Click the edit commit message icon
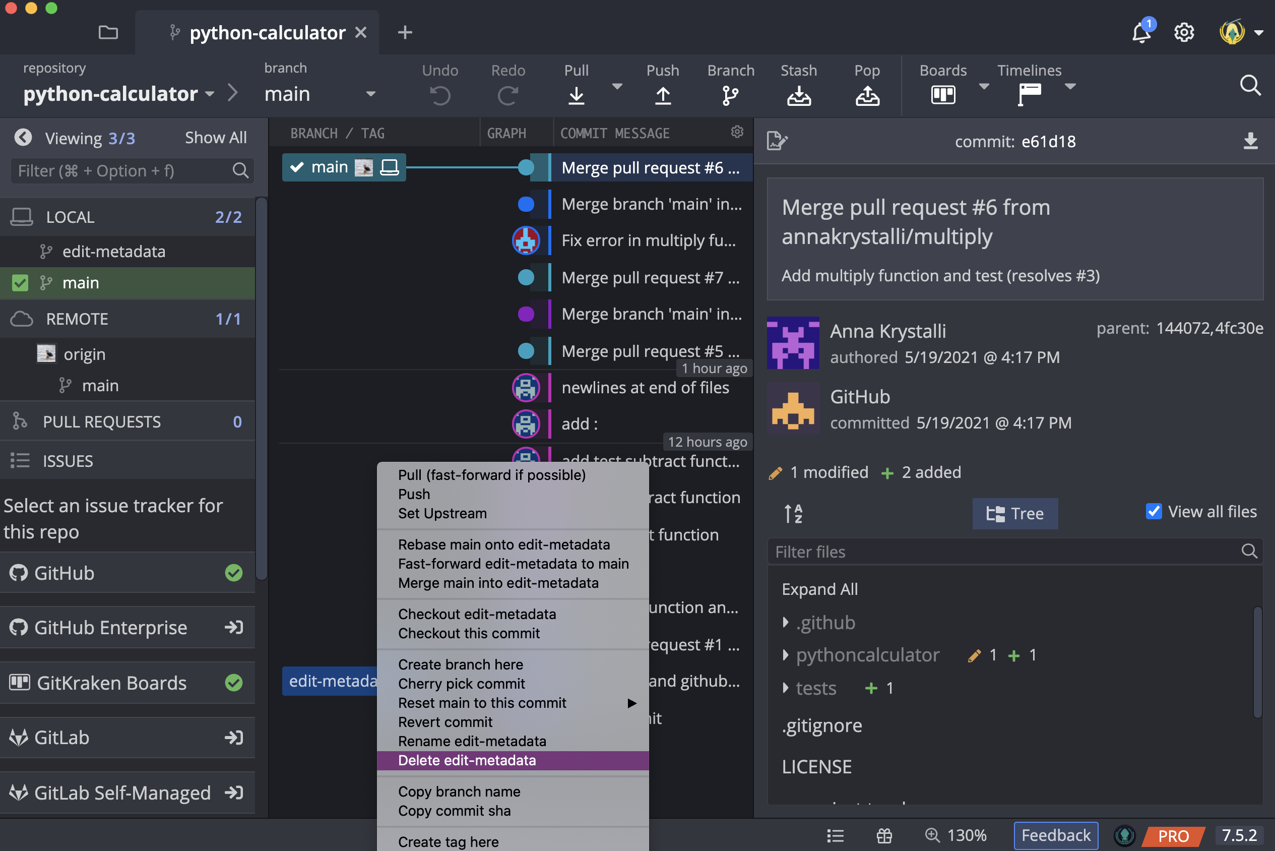Viewport: 1275px width, 851px height. coord(777,141)
